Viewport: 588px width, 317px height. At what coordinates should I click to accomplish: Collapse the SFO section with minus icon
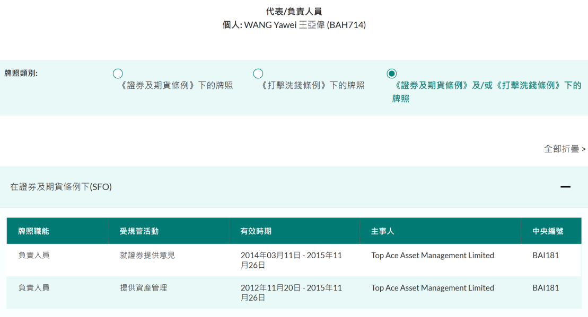566,187
